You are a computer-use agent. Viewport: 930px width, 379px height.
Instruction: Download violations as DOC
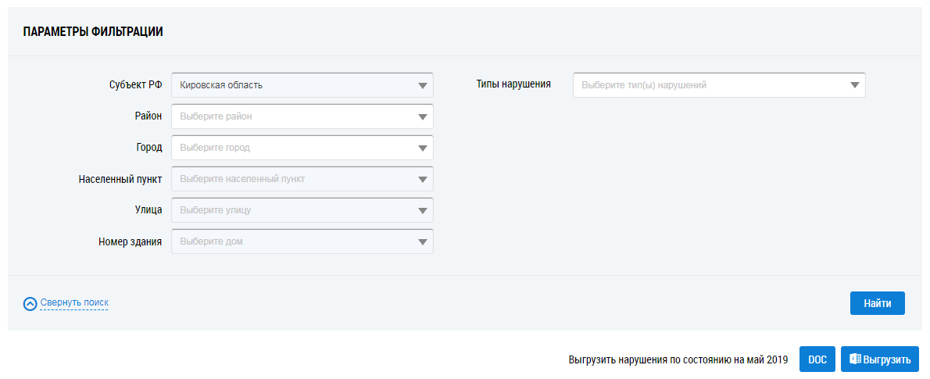tap(817, 359)
